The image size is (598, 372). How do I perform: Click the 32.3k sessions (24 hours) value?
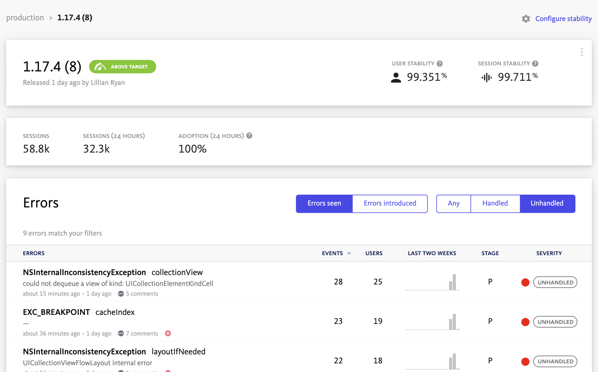point(96,149)
